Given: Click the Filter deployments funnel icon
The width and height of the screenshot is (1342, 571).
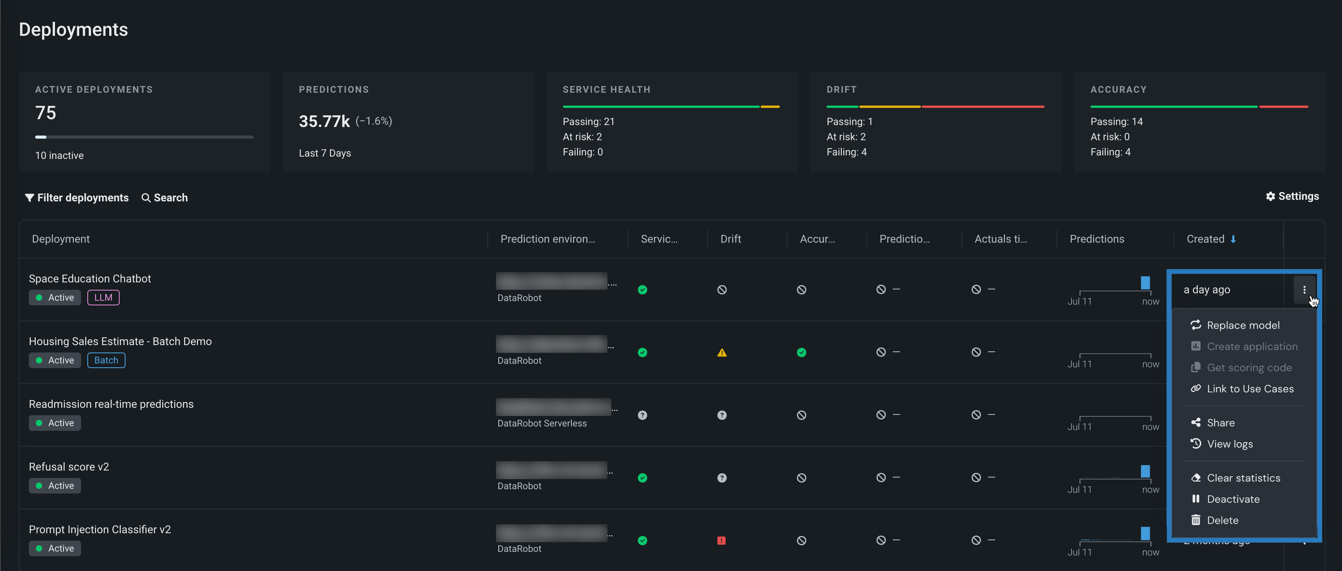Looking at the screenshot, I should click(29, 198).
